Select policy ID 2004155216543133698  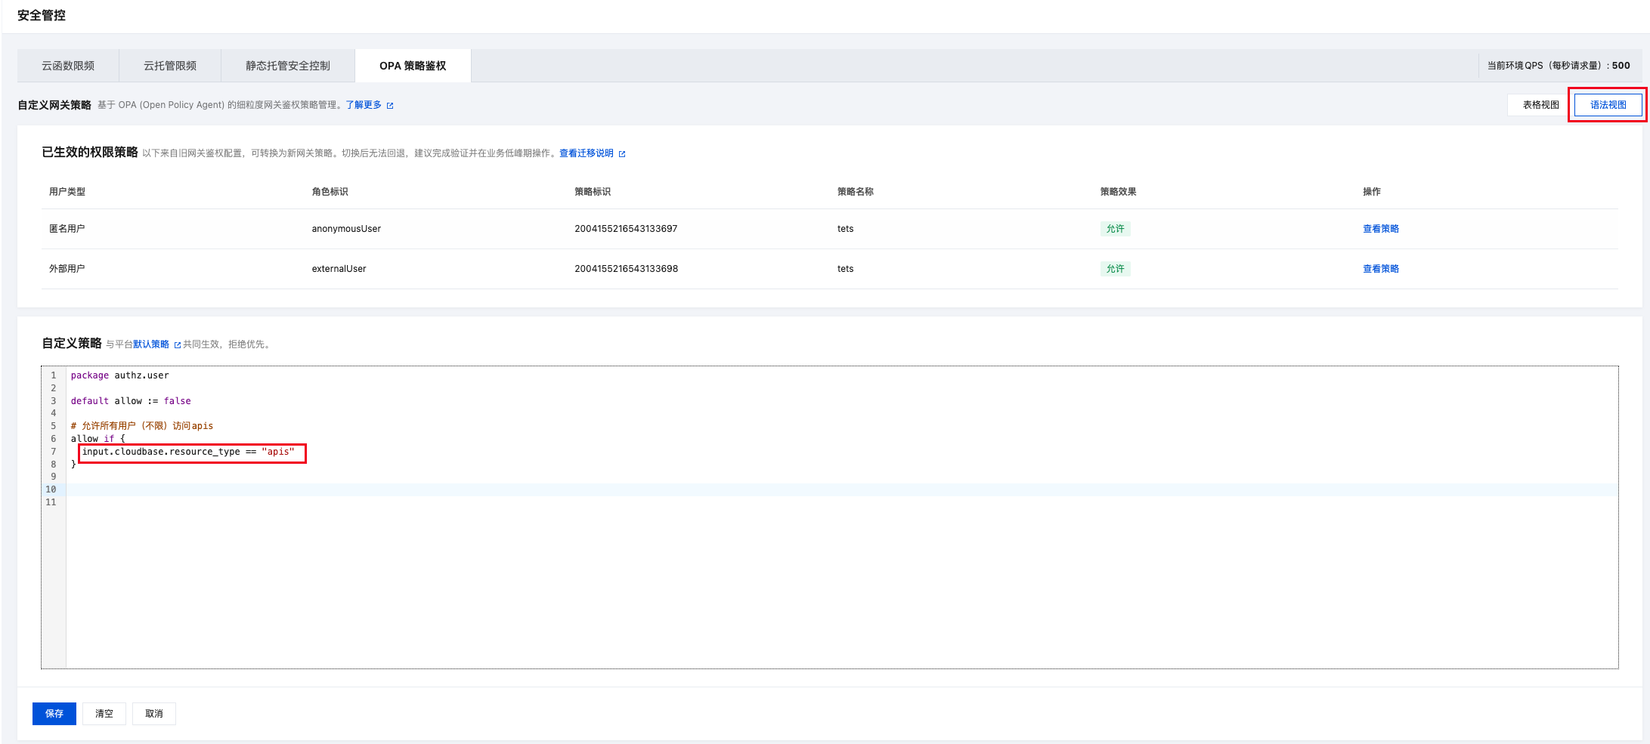pos(626,269)
